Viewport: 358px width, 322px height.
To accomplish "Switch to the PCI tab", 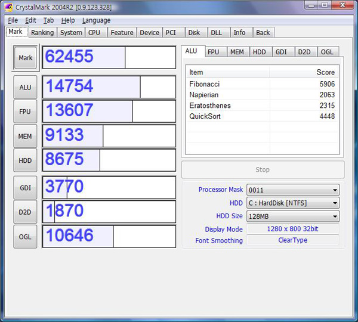I will click(173, 32).
